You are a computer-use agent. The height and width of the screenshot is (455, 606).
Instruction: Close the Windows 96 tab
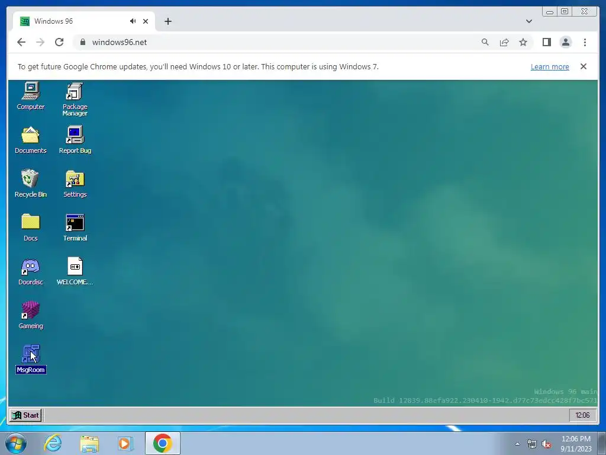146,21
